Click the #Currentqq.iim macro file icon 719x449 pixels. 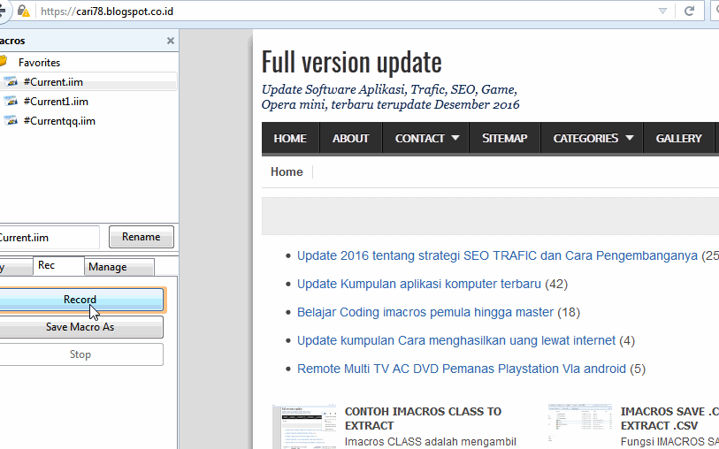[x=10, y=120]
